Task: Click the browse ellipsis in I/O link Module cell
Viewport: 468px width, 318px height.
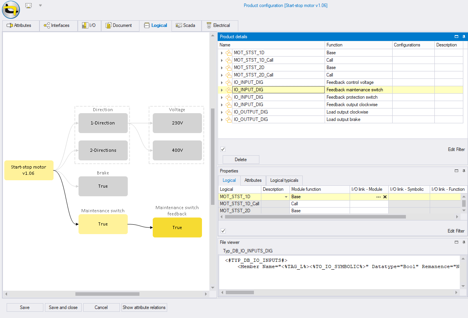Action: click(379, 197)
